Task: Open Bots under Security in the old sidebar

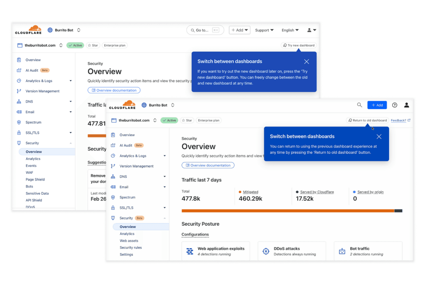Action: [29, 187]
